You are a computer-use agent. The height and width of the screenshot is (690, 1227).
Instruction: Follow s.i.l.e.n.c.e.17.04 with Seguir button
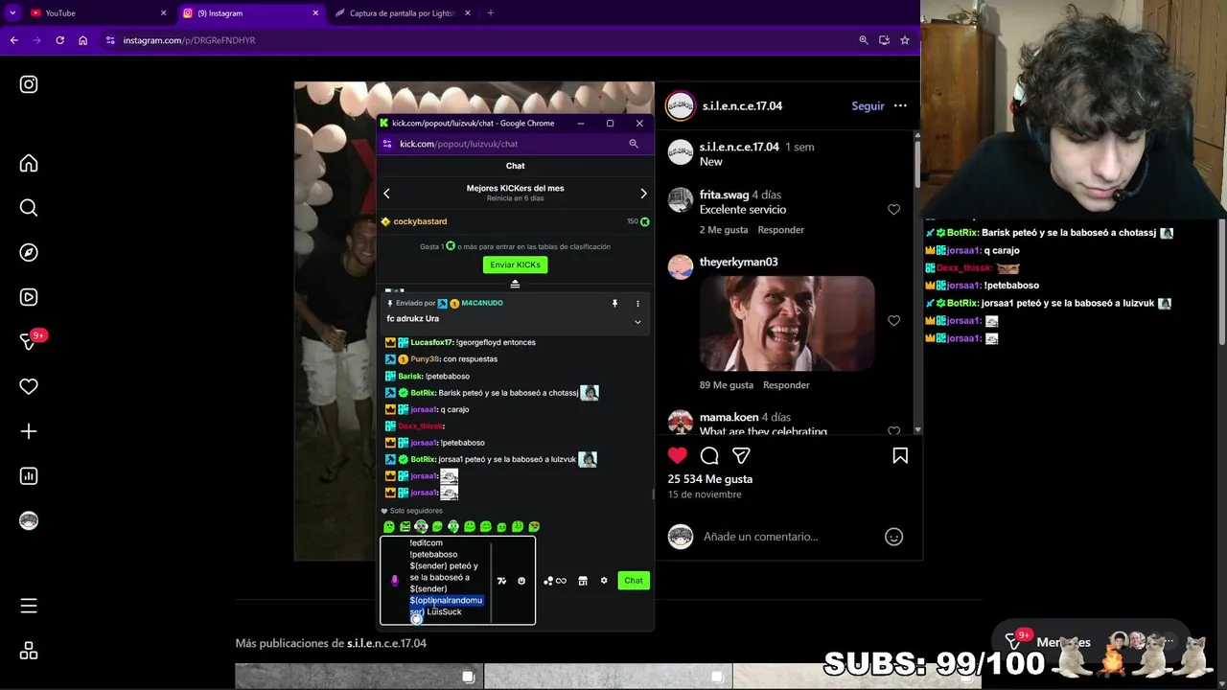(x=868, y=105)
